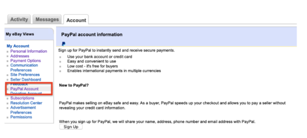View Subscriptions page
This screenshot has height=138, width=307.
tap(22, 98)
